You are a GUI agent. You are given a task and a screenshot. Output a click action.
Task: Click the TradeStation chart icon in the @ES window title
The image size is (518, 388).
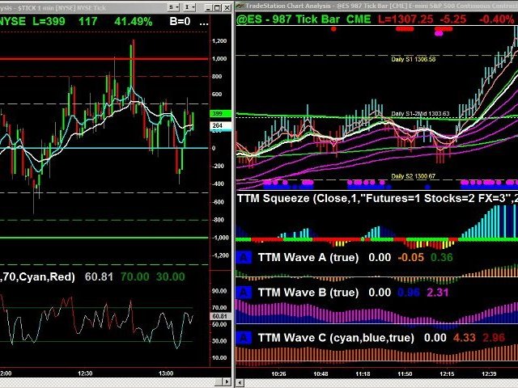[x=240, y=6]
